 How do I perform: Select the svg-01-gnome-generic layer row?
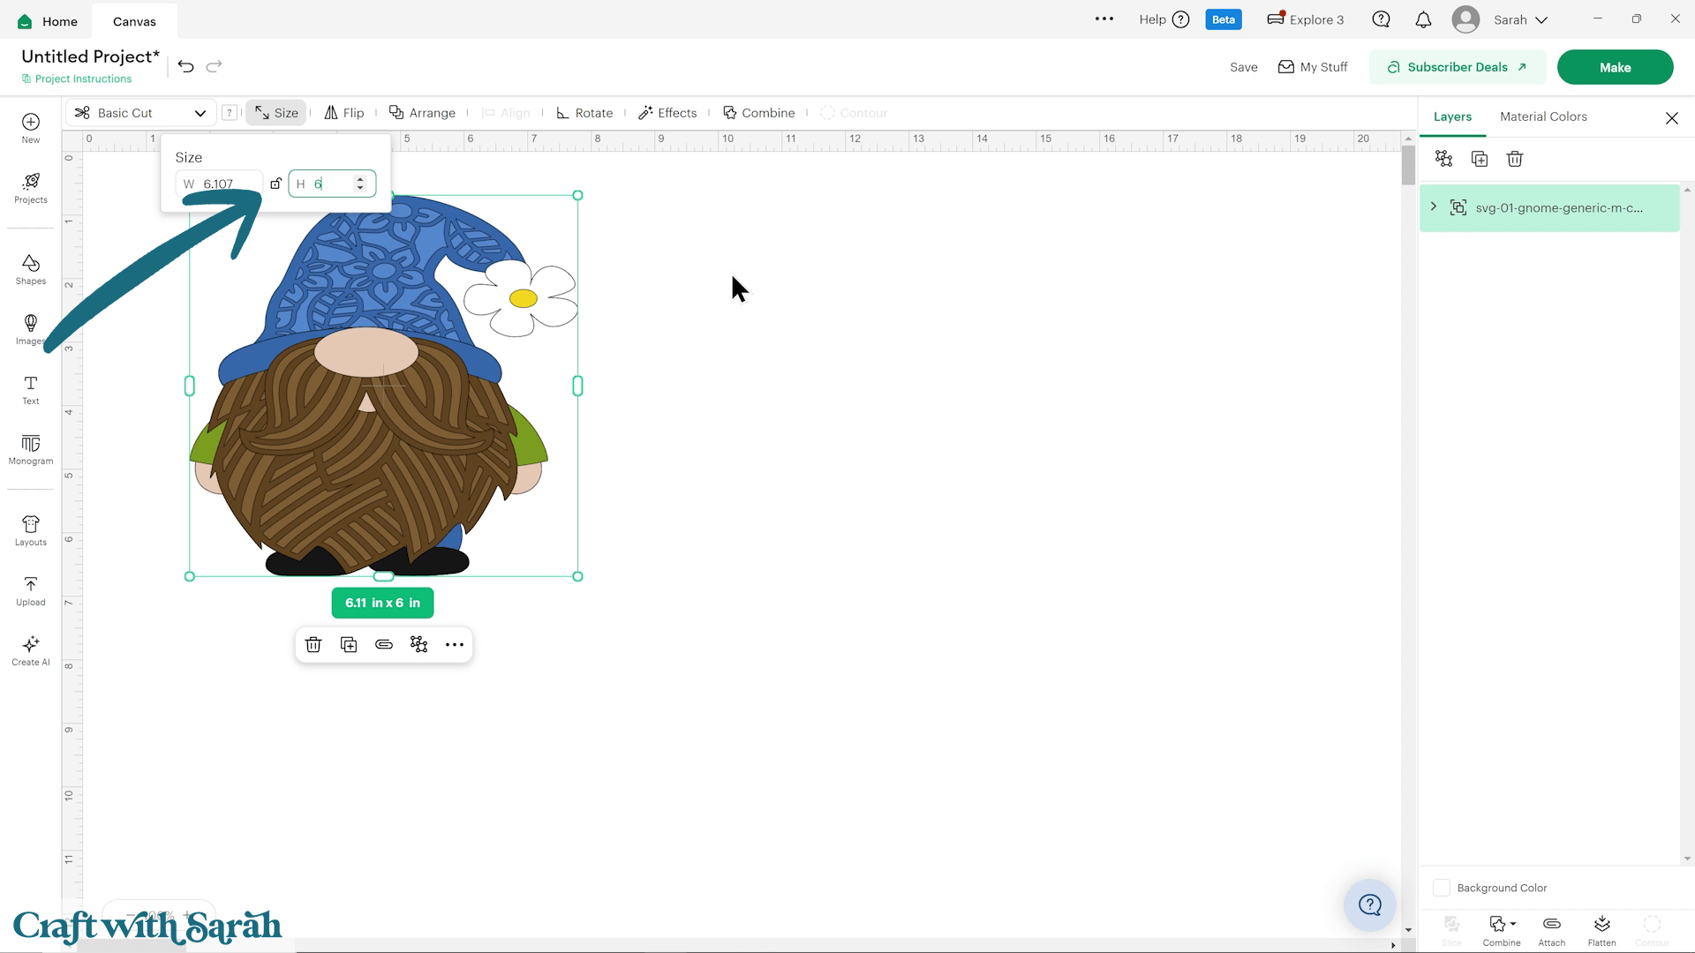pyautogui.click(x=1549, y=208)
